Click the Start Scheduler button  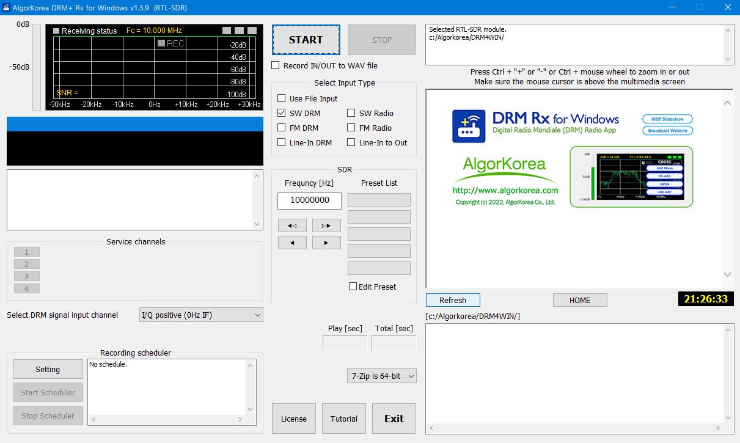click(x=48, y=392)
